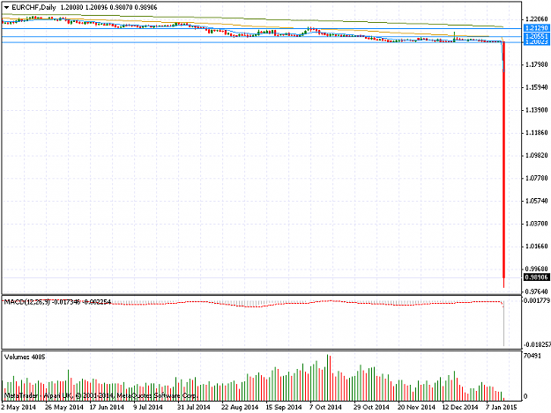This screenshot has height=413, width=551.
Task: Click the 7 Jan 2015 date label
Action: [x=502, y=407]
